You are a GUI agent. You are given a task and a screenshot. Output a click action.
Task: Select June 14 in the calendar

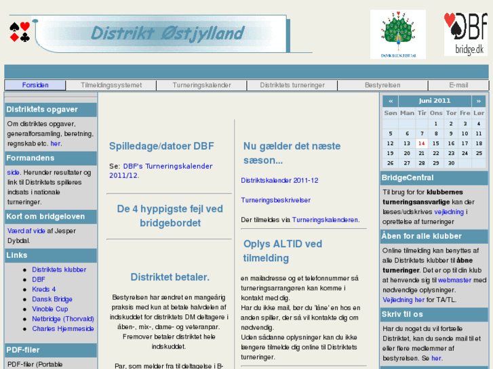point(422,144)
